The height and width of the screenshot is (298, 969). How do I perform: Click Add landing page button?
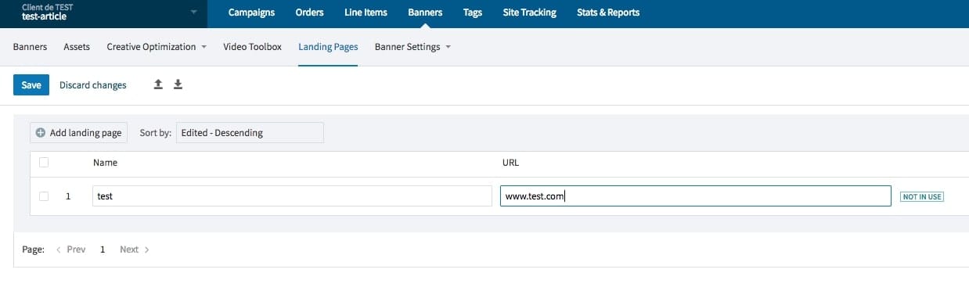(78, 133)
